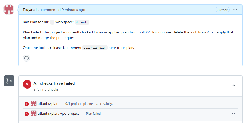Screen dimensions: 245x123
Task: Click Tsuyataku's avatar beside the comment
Action: tap(9, 10)
